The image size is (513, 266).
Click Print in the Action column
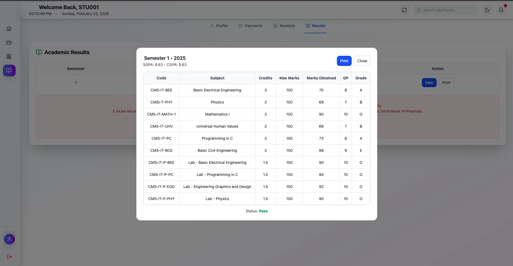point(446,83)
